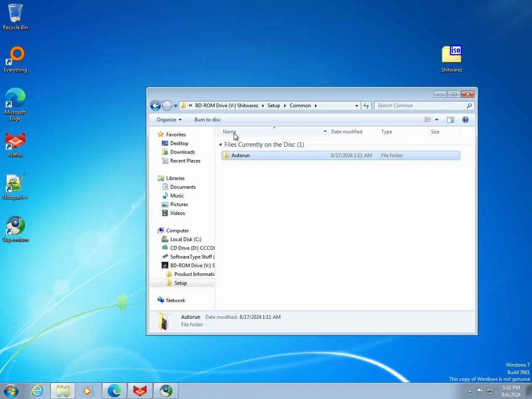Open the Documents library

coord(183,187)
